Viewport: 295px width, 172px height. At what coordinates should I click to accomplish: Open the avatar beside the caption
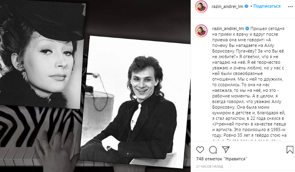coord(201,30)
